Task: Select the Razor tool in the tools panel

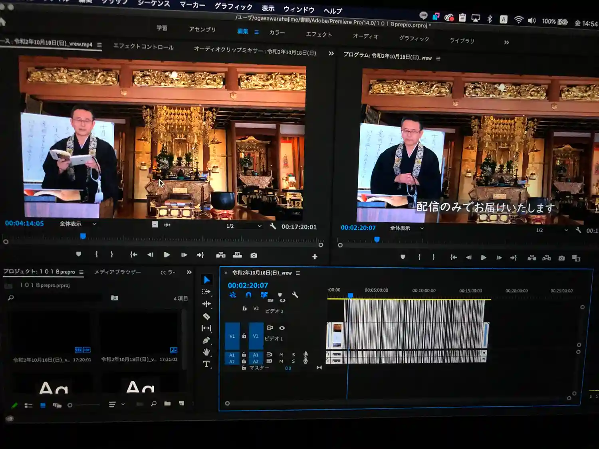Action: pos(206,316)
